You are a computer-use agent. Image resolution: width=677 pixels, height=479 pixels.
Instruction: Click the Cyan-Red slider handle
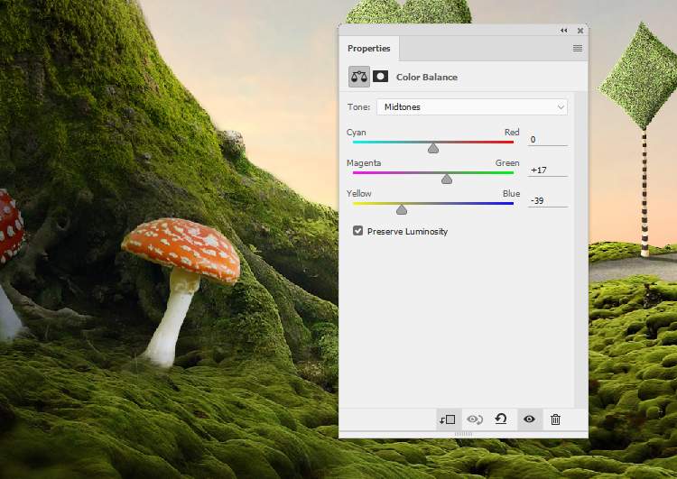click(433, 148)
